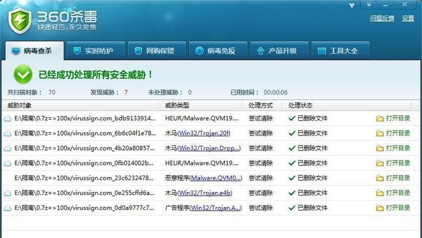Click 尝试清除 in 6b6c04f1e78 row

[x=261, y=133]
